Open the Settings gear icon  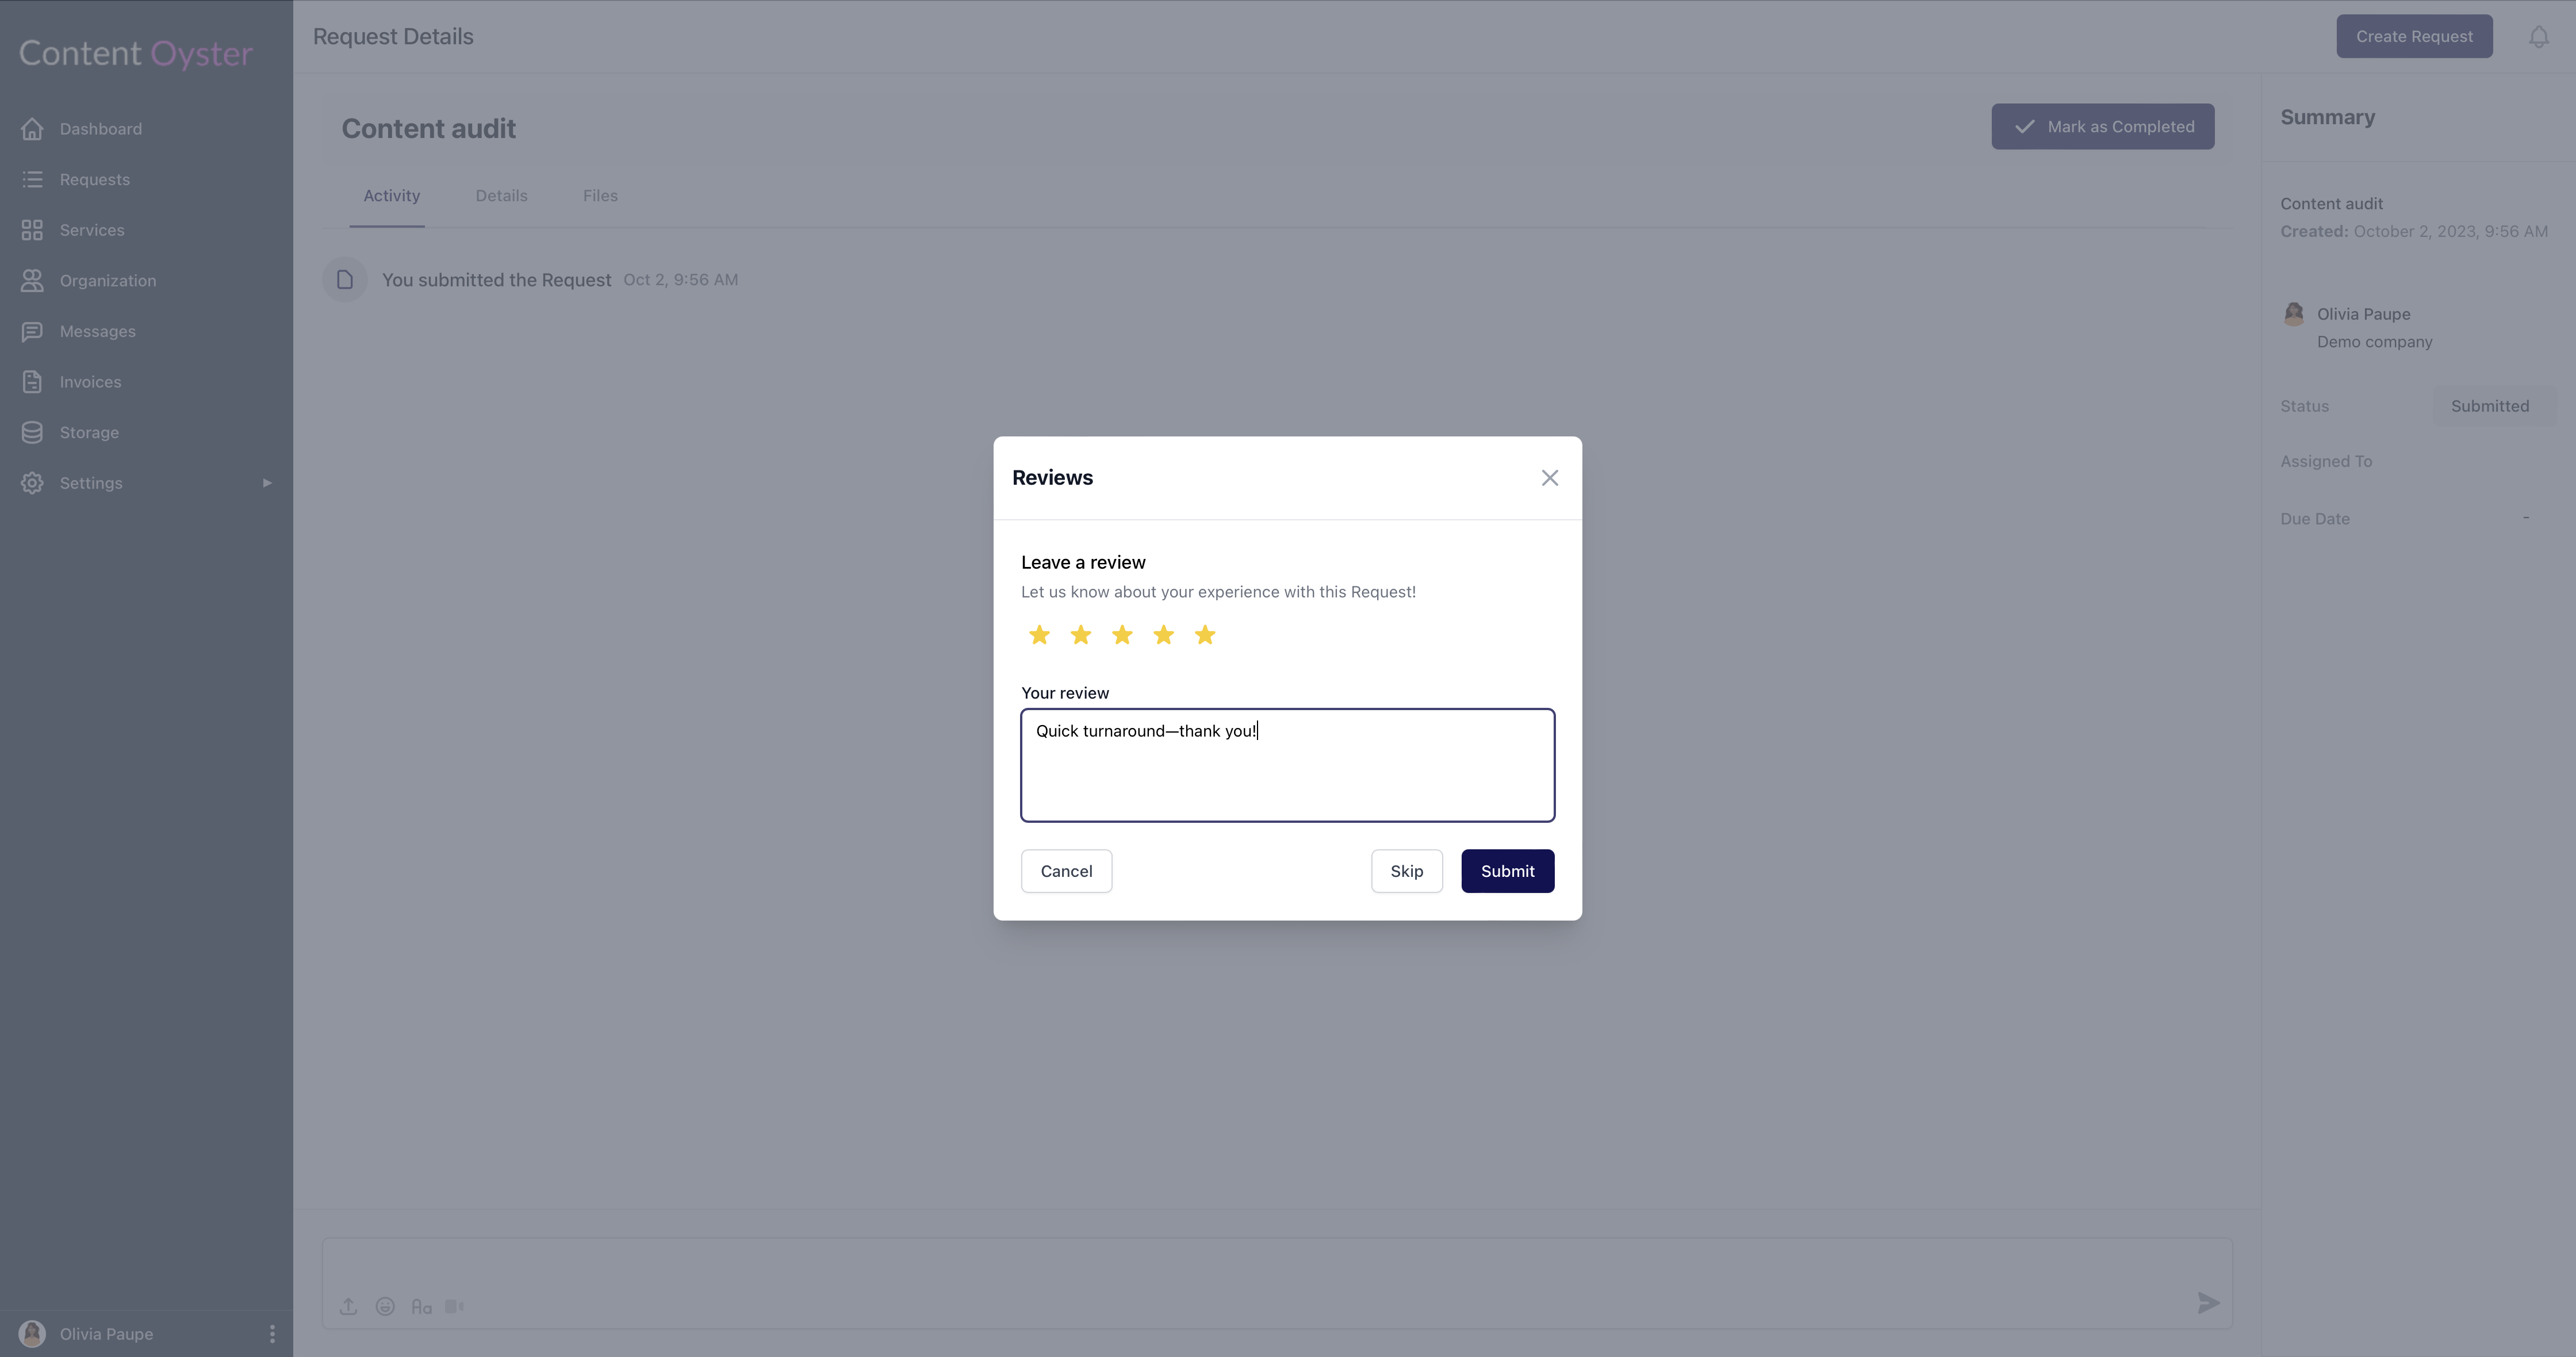point(32,483)
